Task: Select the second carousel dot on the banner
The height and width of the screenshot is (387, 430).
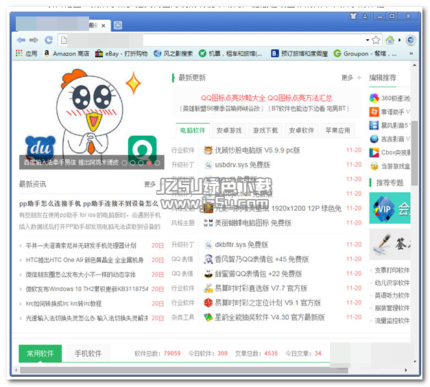Action: point(132,163)
